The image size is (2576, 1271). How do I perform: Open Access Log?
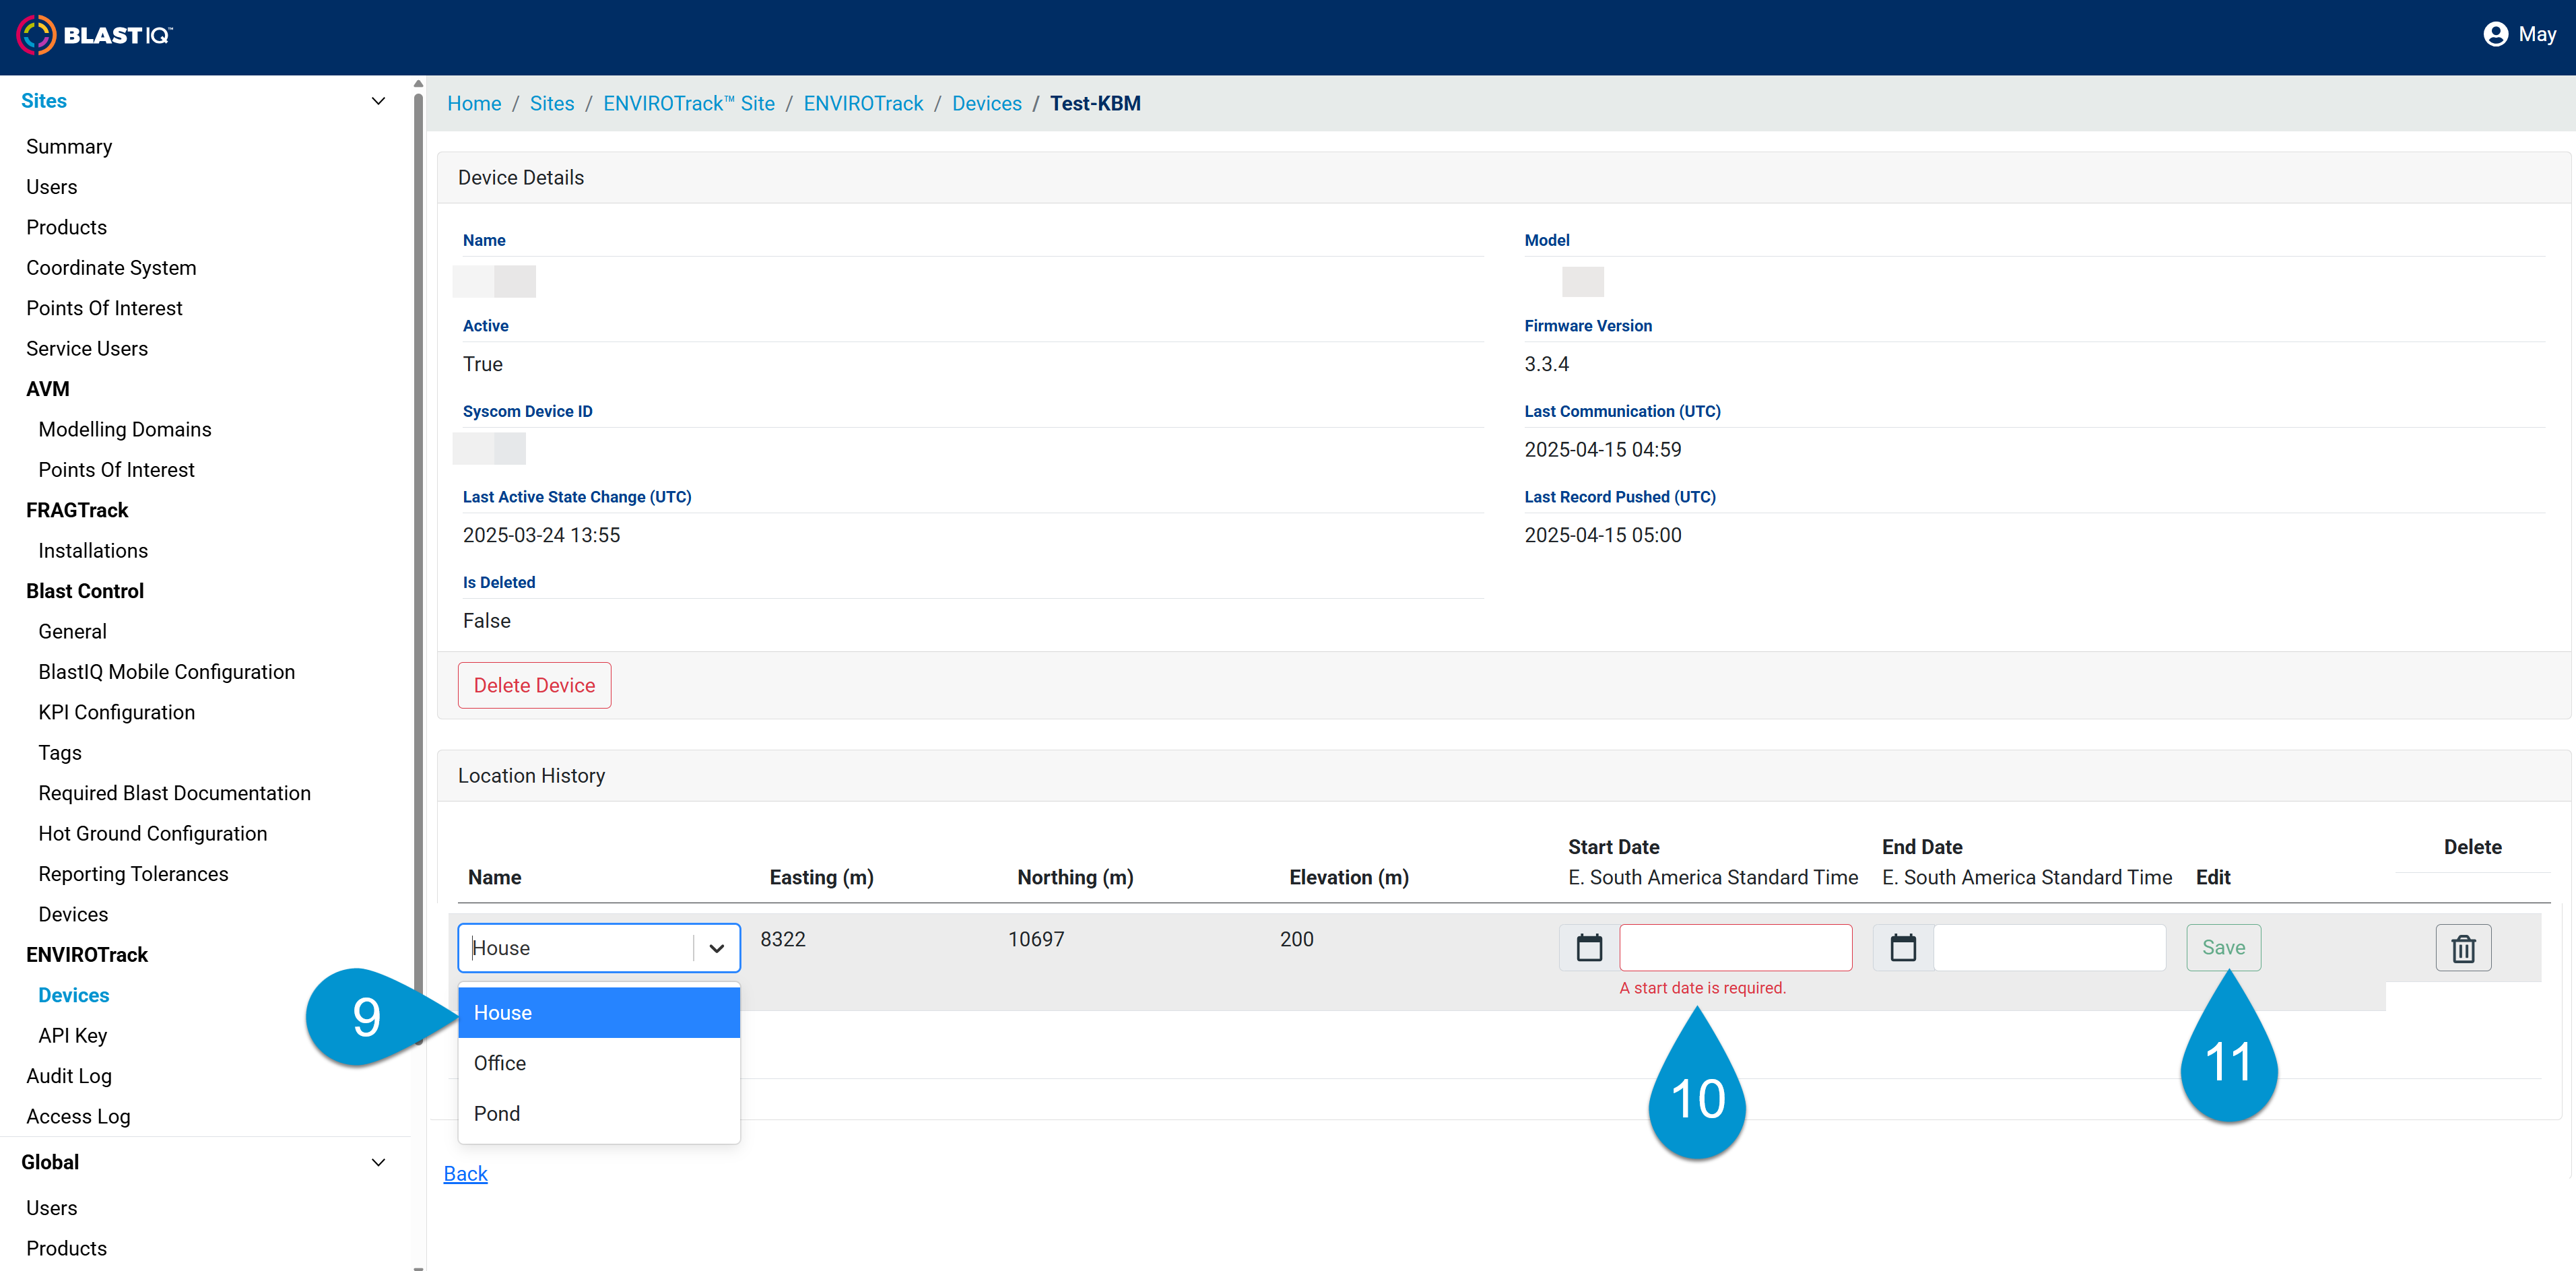click(x=78, y=1116)
